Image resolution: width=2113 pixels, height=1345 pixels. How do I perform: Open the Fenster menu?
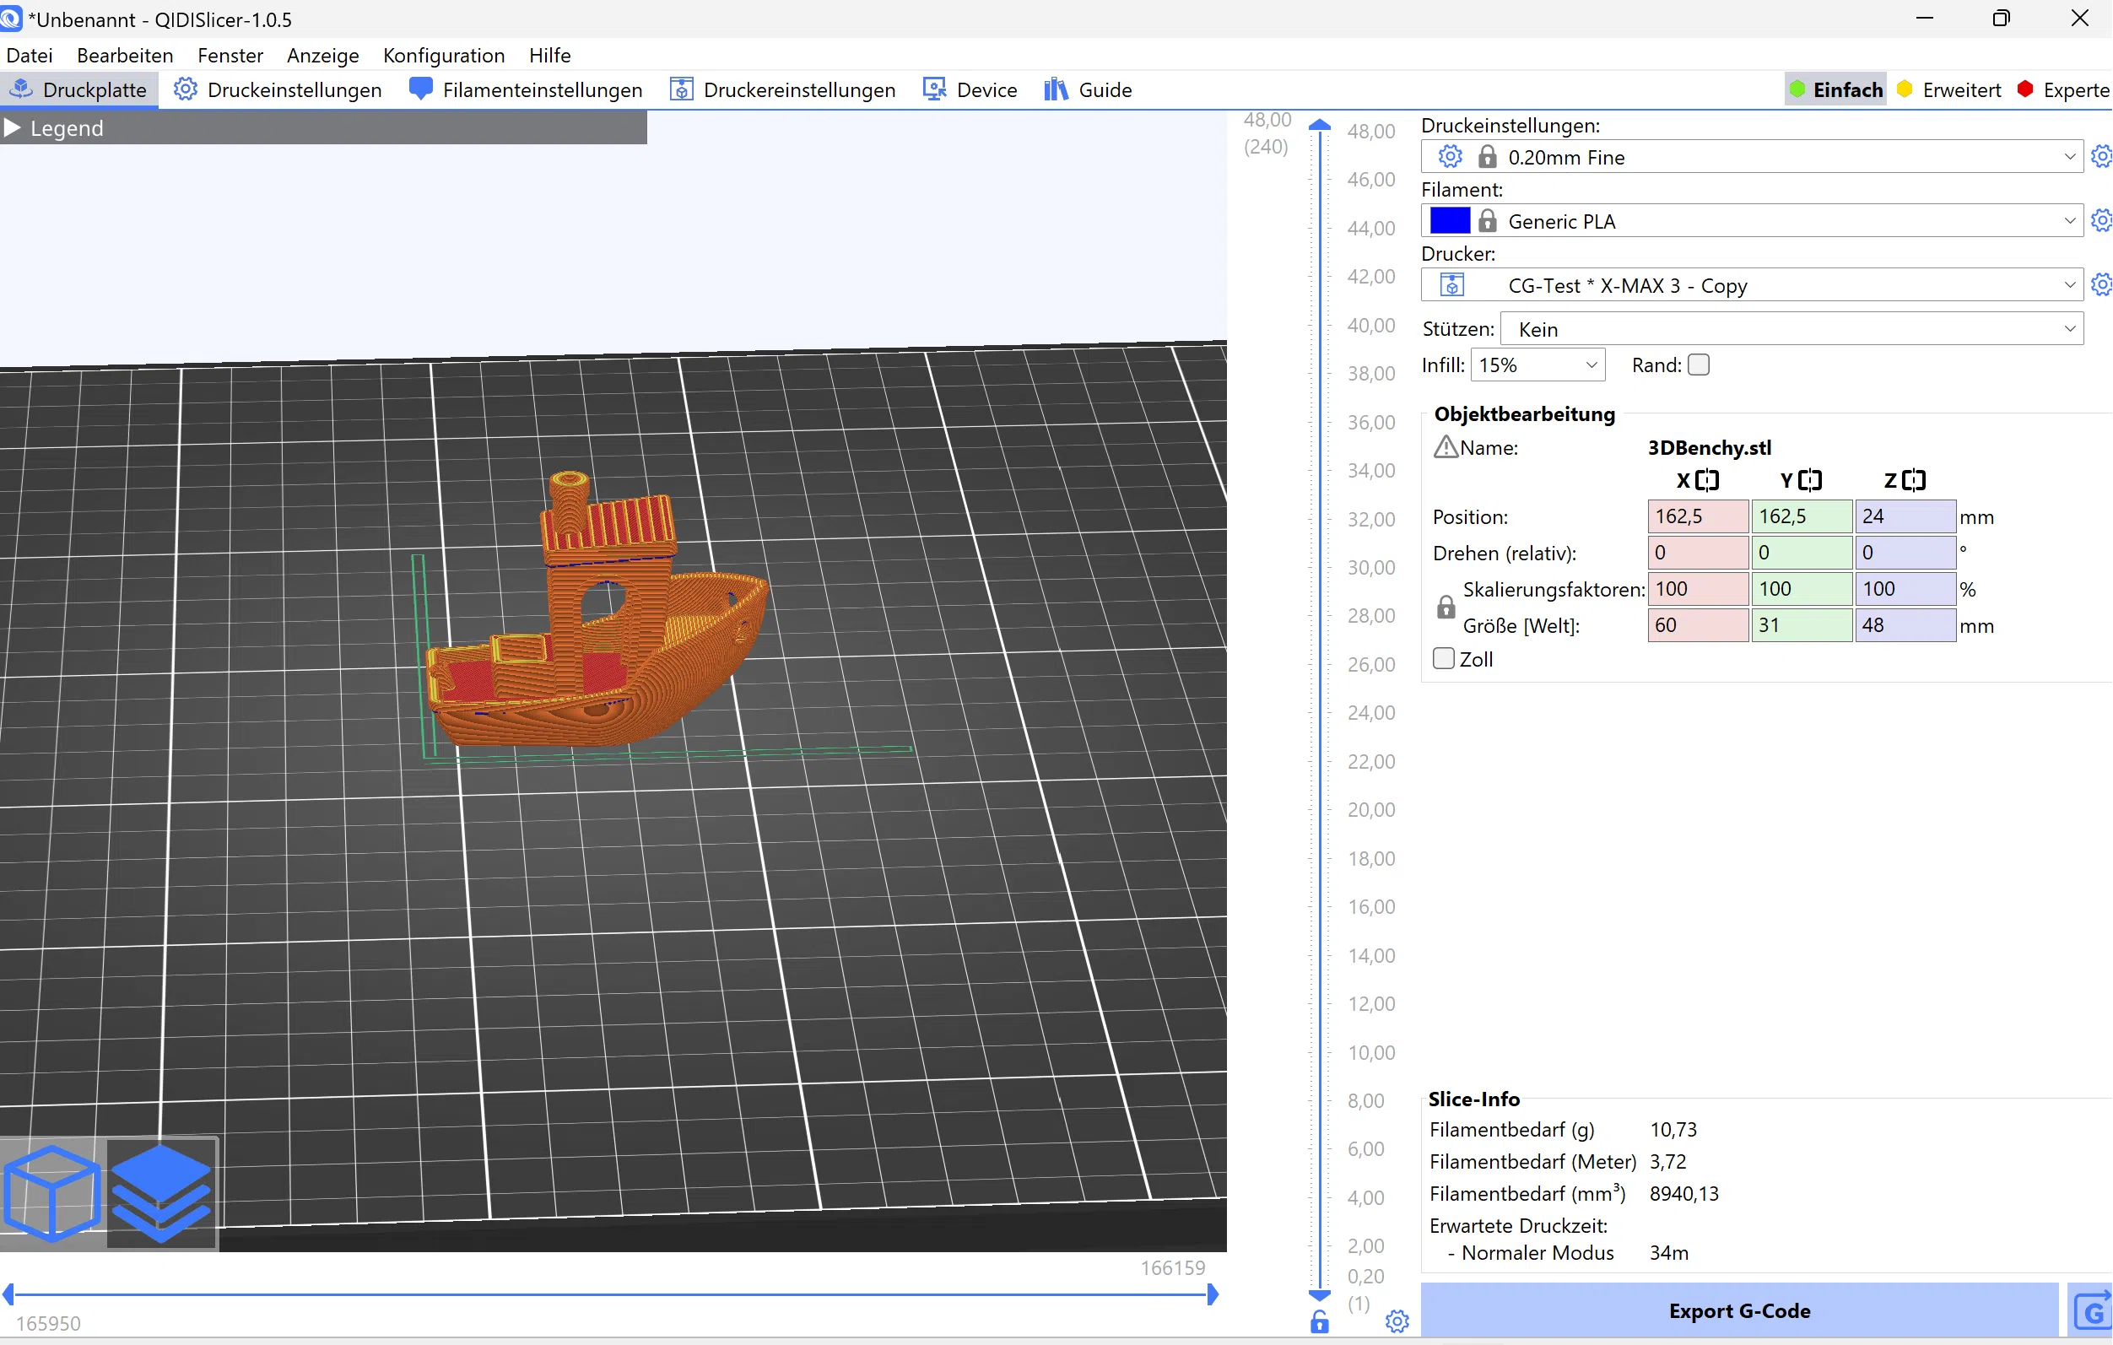click(230, 56)
